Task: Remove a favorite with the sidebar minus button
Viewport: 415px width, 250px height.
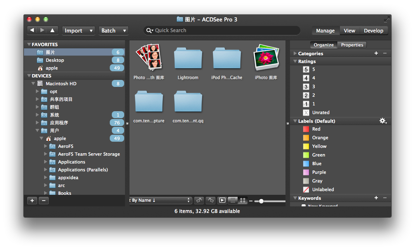Action: click(44, 201)
